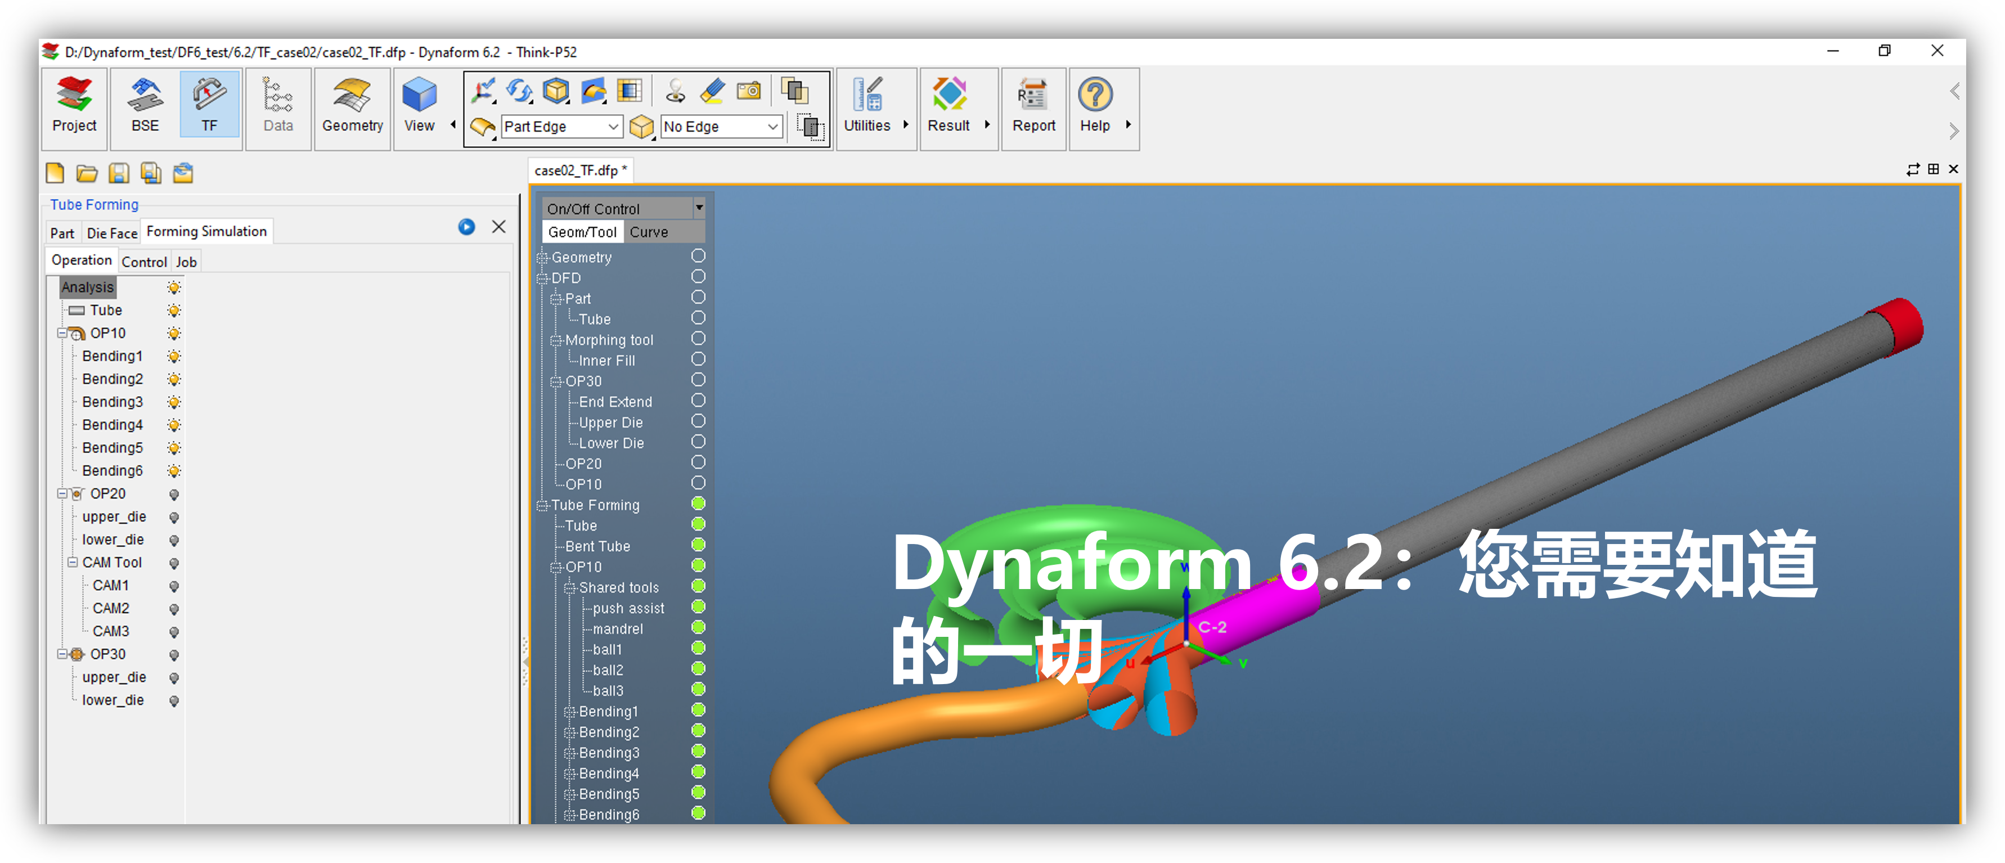Click the blue rotate arrows icon
The image size is (2005, 863).
[x=520, y=91]
